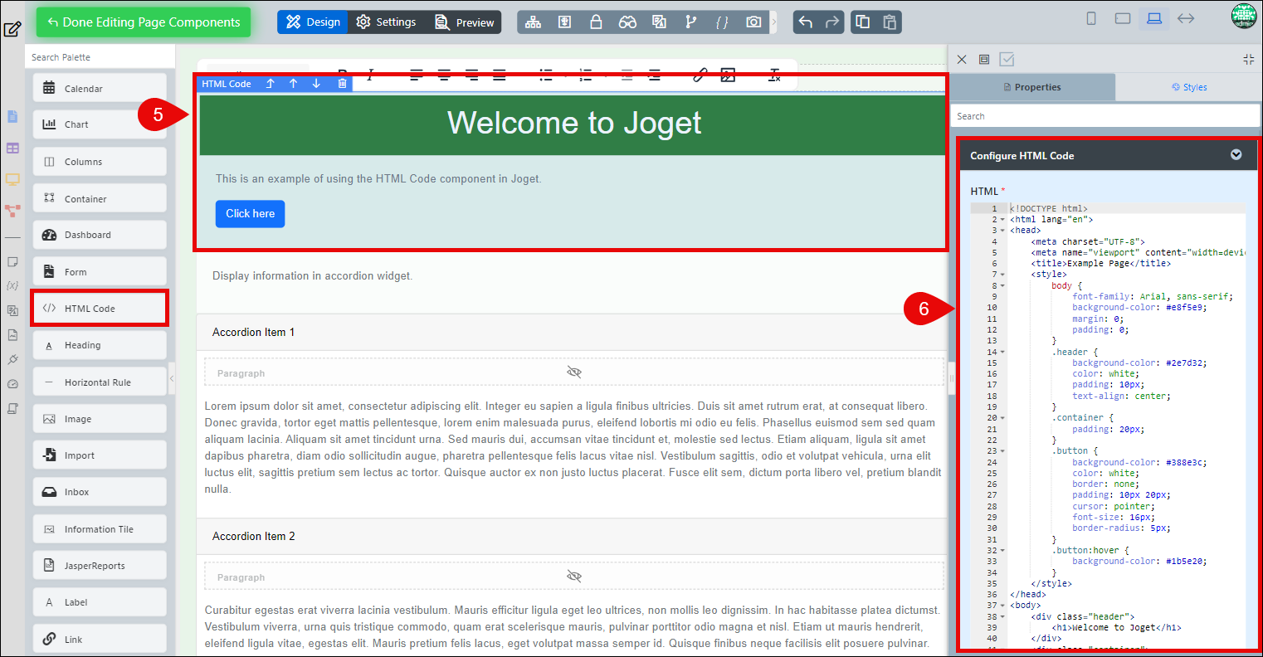Click the select parent arrow on the HTML Code bar

point(270,84)
